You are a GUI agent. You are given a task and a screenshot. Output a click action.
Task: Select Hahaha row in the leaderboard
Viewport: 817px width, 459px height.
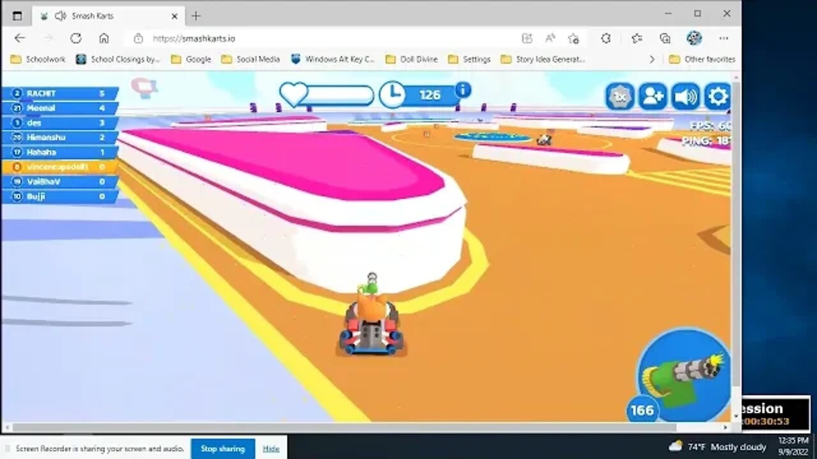click(60, 152)
